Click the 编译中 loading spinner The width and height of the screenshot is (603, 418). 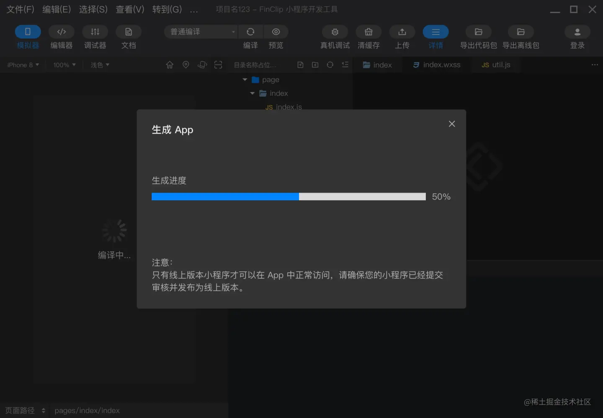pos(114,231)
